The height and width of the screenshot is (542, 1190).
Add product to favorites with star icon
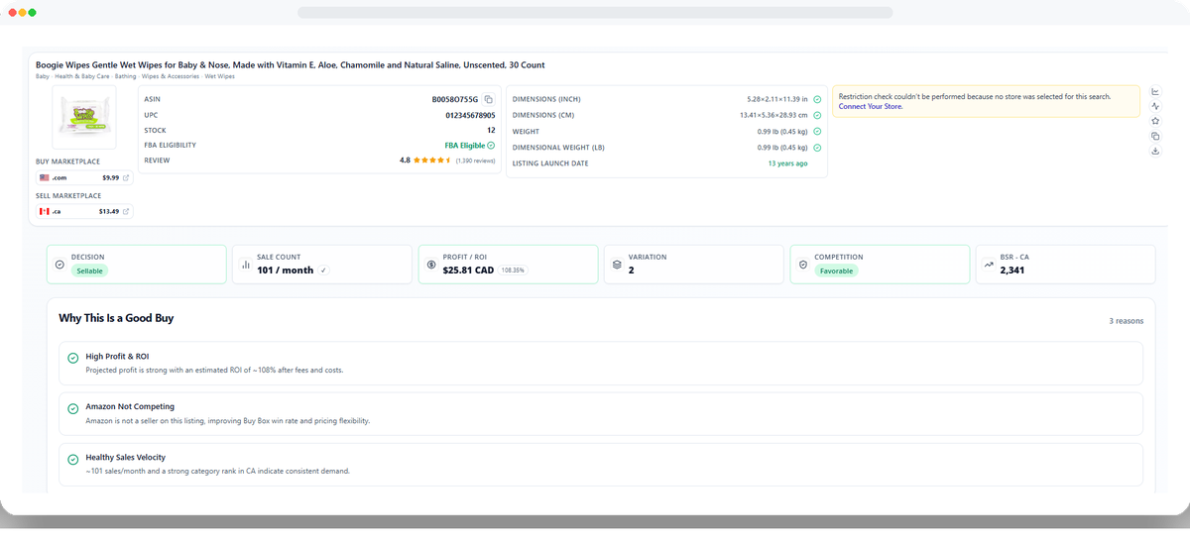pyautogui.click(x=1155, y=121)
